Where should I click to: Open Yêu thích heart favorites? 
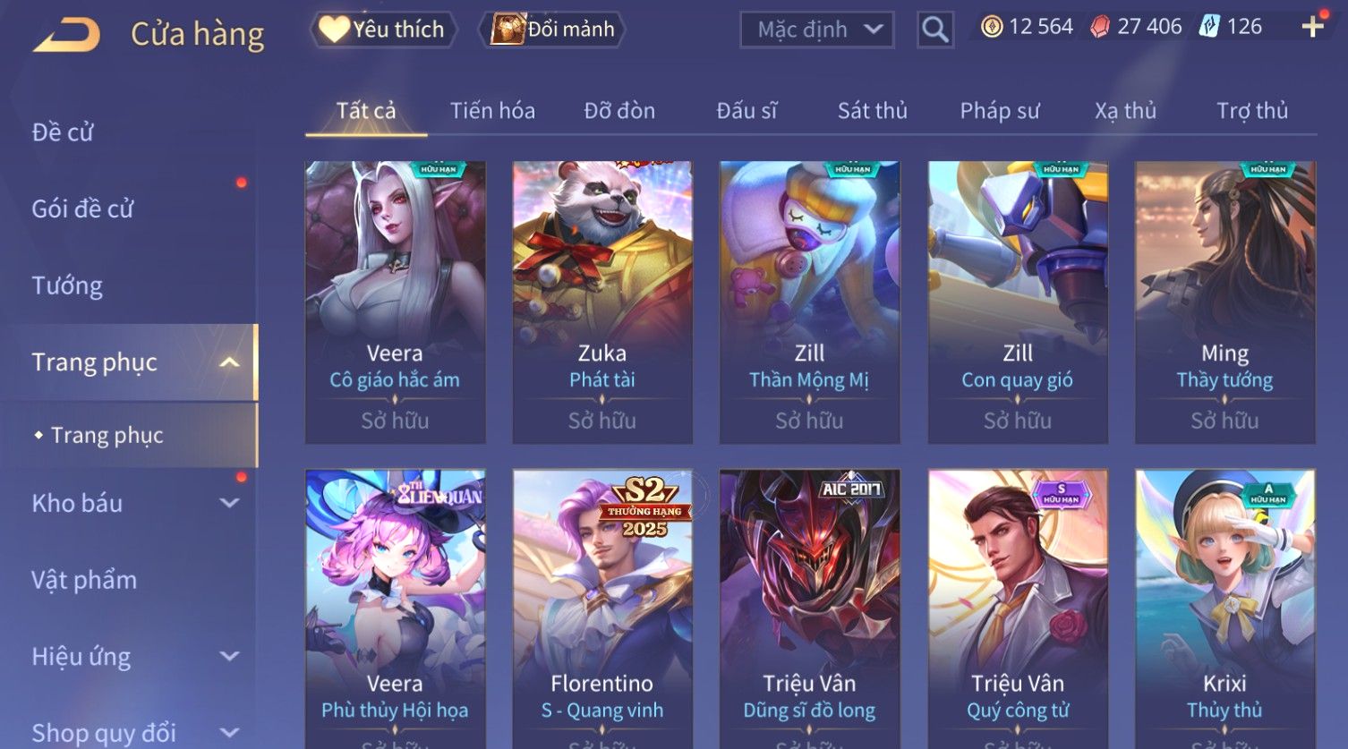383,30
